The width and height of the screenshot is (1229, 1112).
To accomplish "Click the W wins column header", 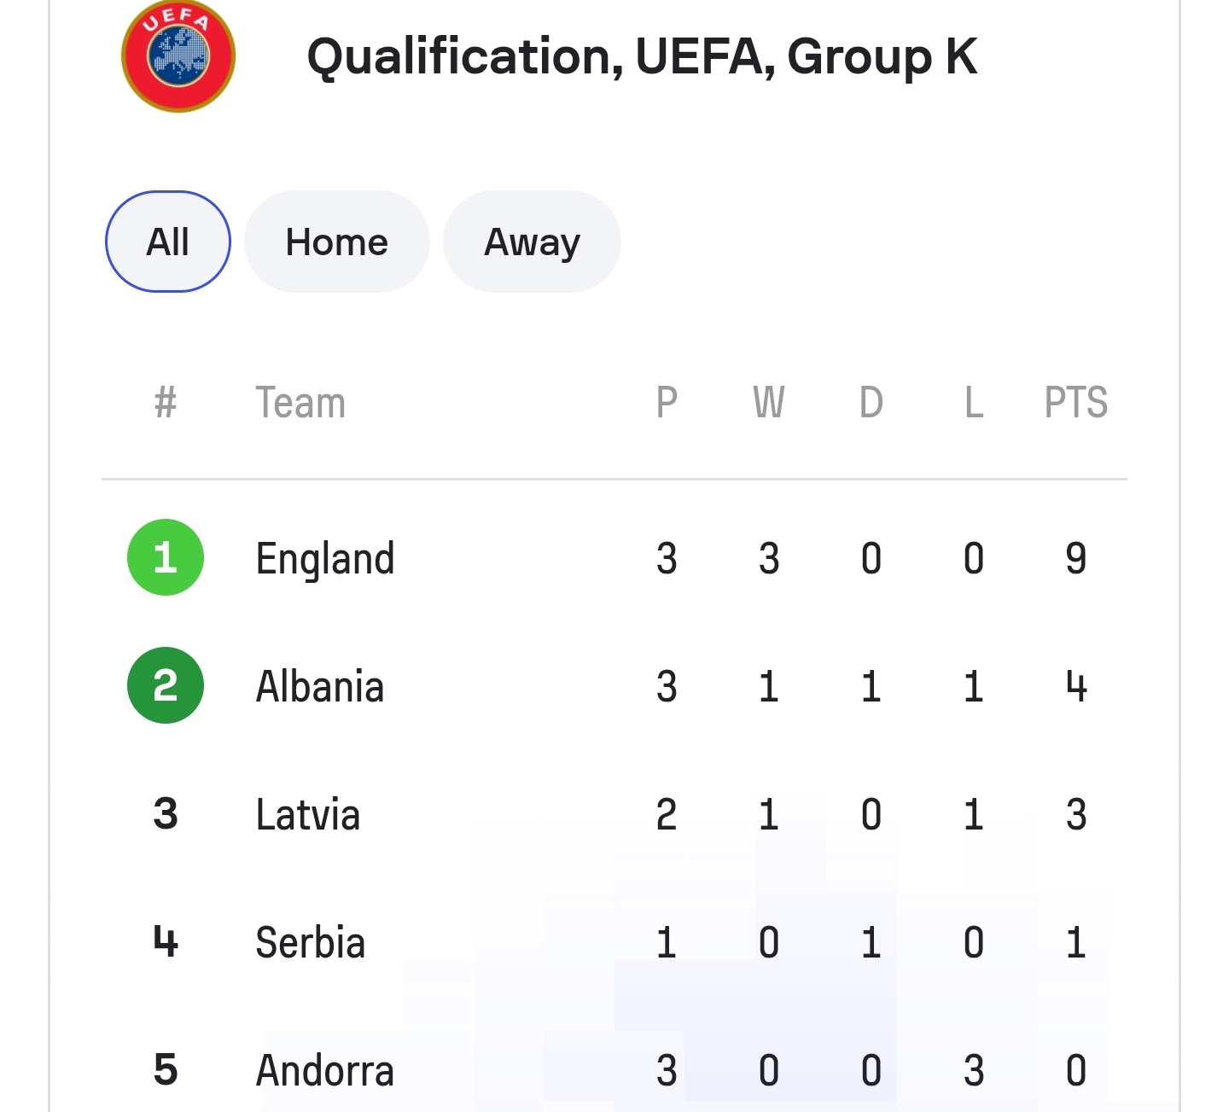I will click(x=768, y=403).
